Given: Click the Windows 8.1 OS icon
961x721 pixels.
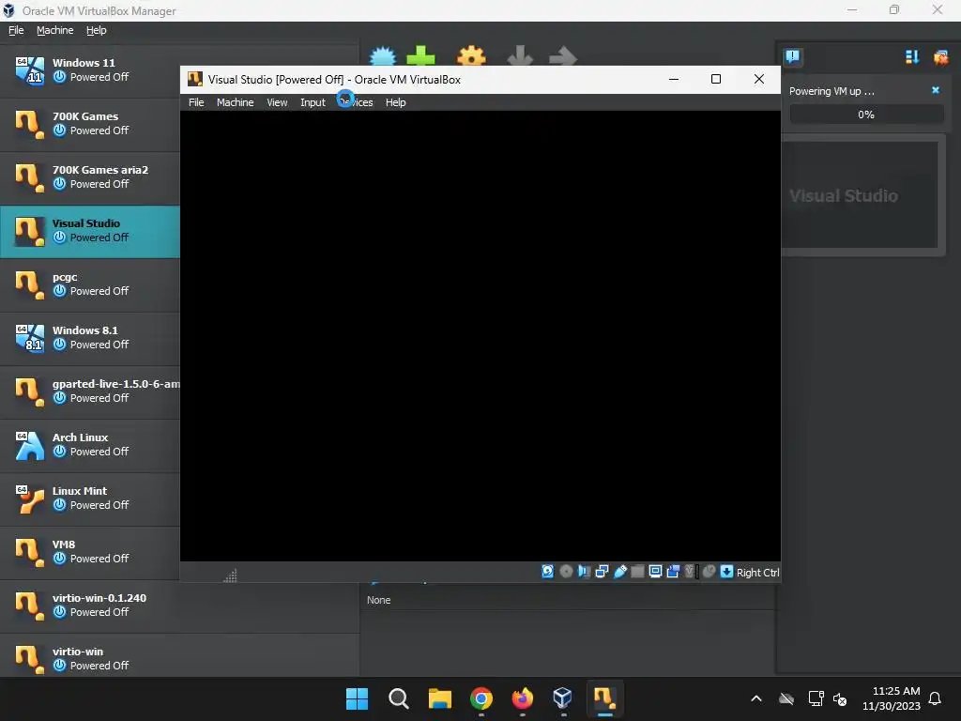Looking at the screenshot, I should point(29,338).
